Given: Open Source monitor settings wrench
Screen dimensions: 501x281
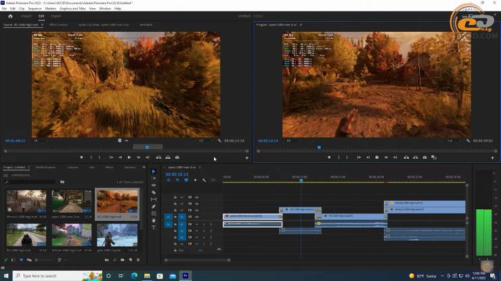Looking at the screenshot, I should pos(219,140).
